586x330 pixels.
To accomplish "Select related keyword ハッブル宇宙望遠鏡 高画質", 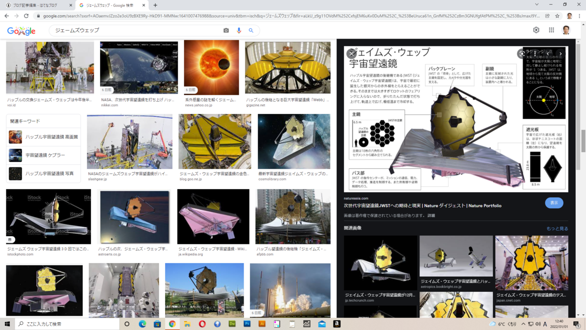I will click(43, 137).
